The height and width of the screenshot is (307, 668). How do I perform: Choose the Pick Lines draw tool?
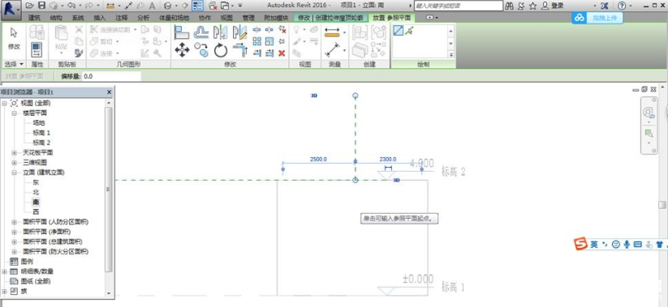(409, 31)
